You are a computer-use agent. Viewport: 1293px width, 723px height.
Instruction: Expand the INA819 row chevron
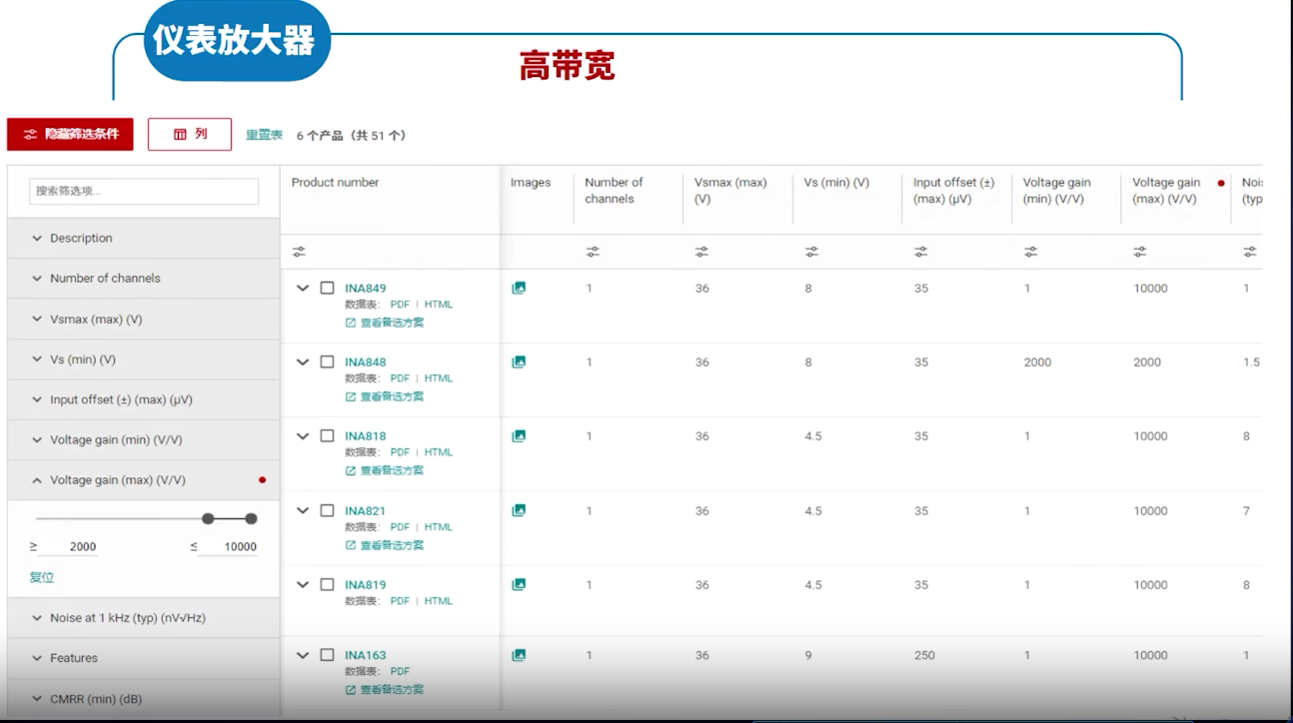303,584
